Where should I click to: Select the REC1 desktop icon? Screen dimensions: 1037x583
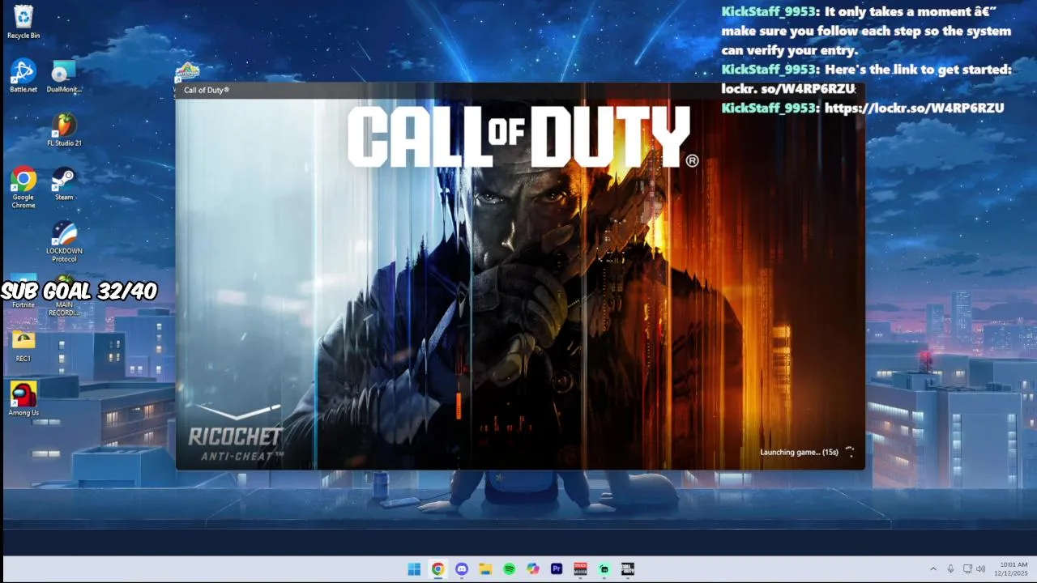click(x=23, y=345)
